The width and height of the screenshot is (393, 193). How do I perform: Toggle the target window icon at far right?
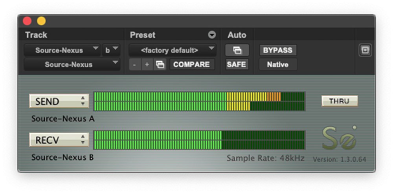(365, 50)
